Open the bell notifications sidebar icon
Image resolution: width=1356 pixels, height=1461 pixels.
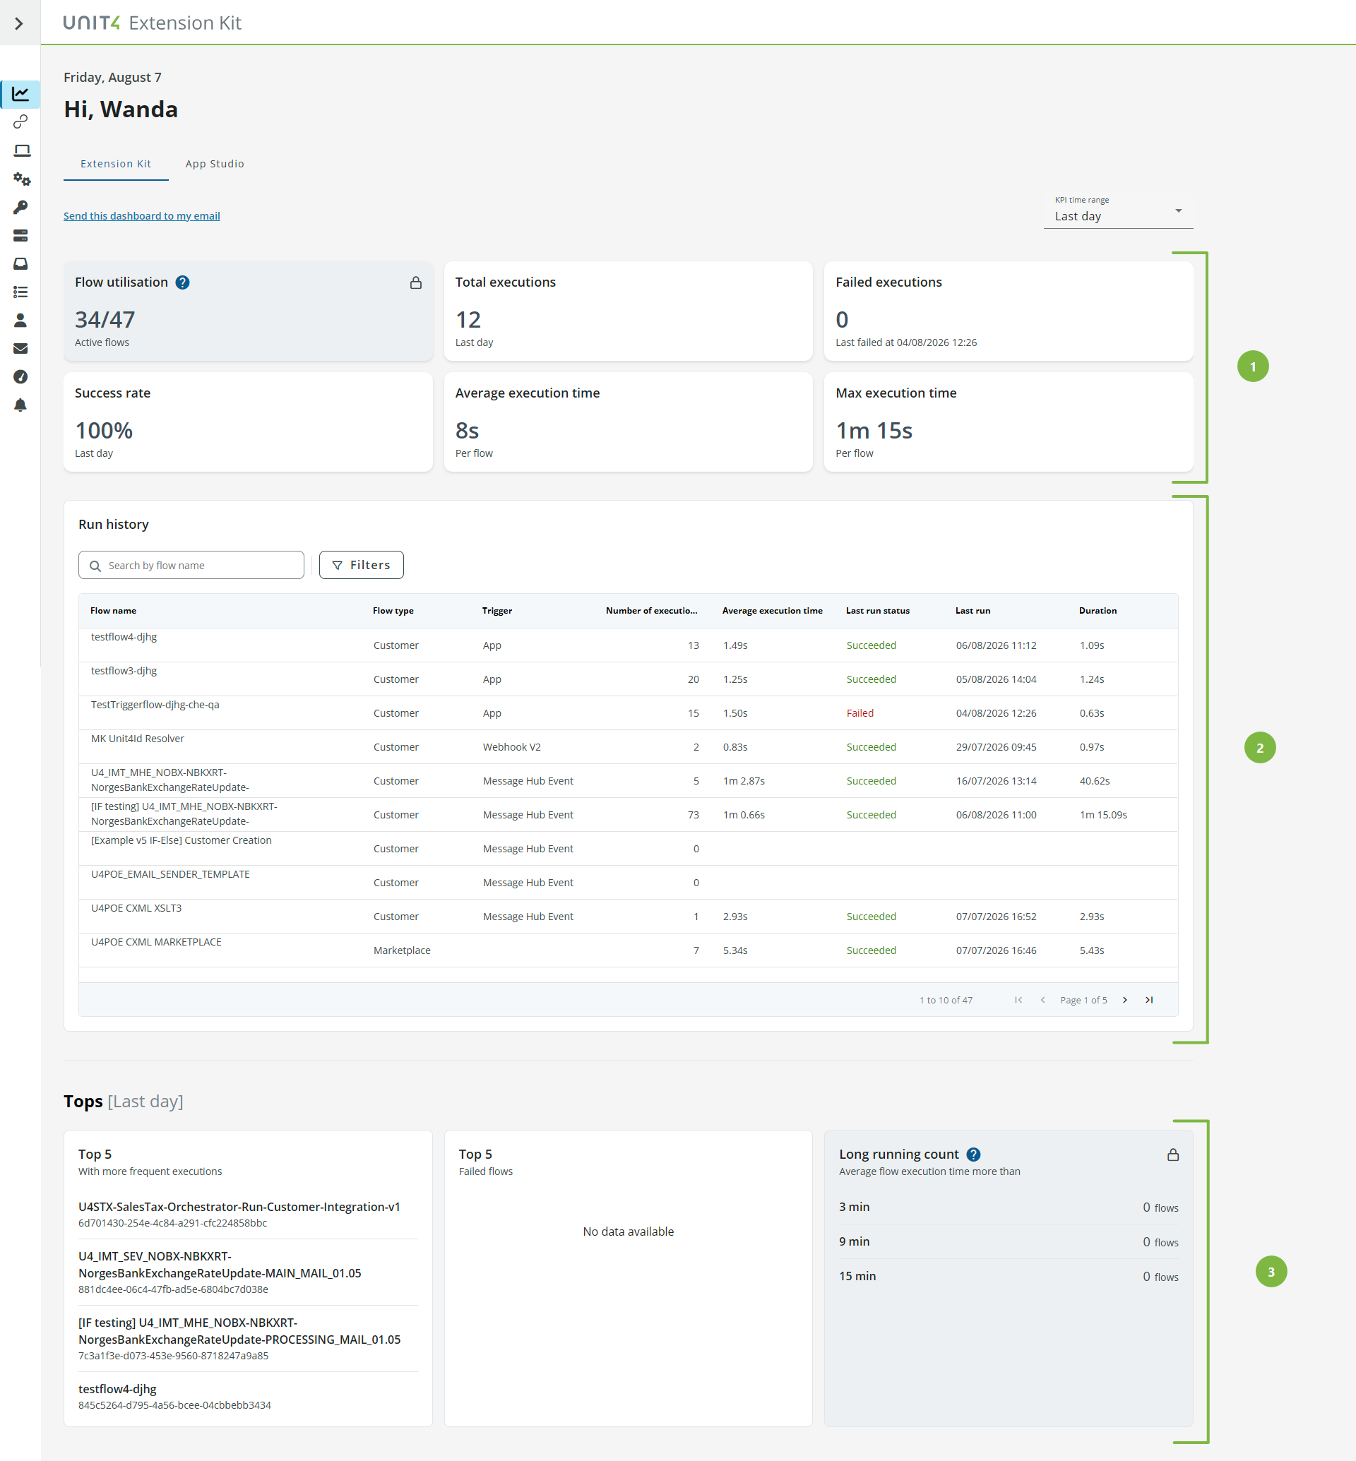click(20, 405)
